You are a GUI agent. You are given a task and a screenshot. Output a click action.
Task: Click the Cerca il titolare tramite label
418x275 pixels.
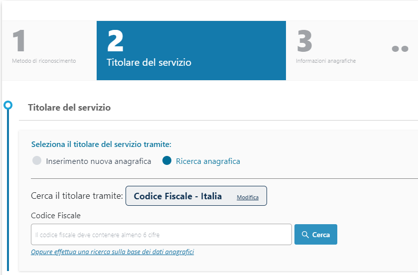[x=77, y=196]
